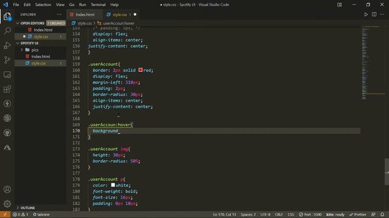Click .userAccoun:hover breadcrumb item
The height and width of the screenshot is (218, 389).
(x=119, y=23)
